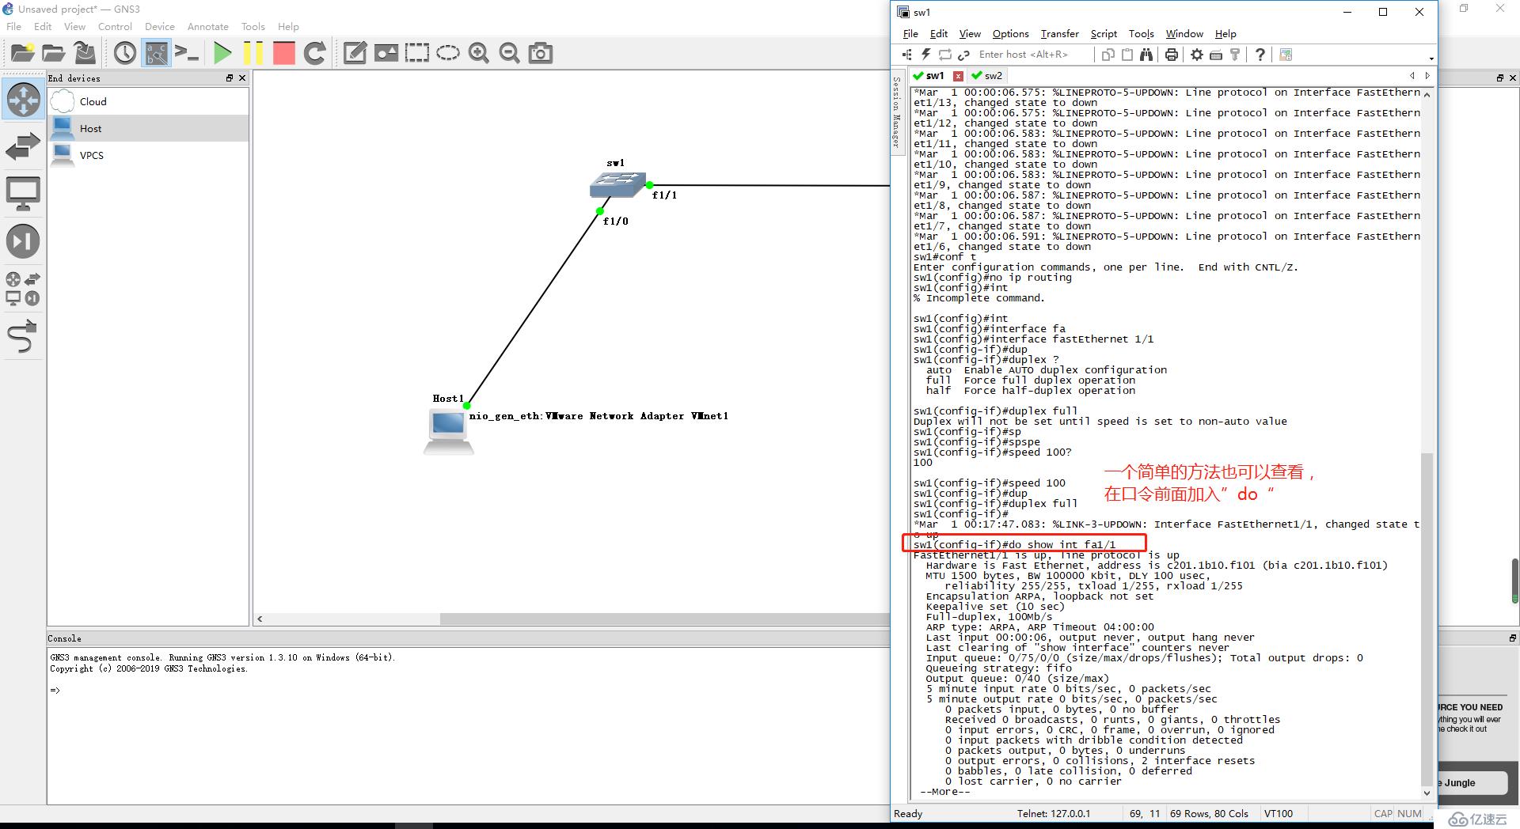Expand terminal toolbar overflow arrow
1520x829 pixels.
pyautogui.click(x=1431, y=59)
